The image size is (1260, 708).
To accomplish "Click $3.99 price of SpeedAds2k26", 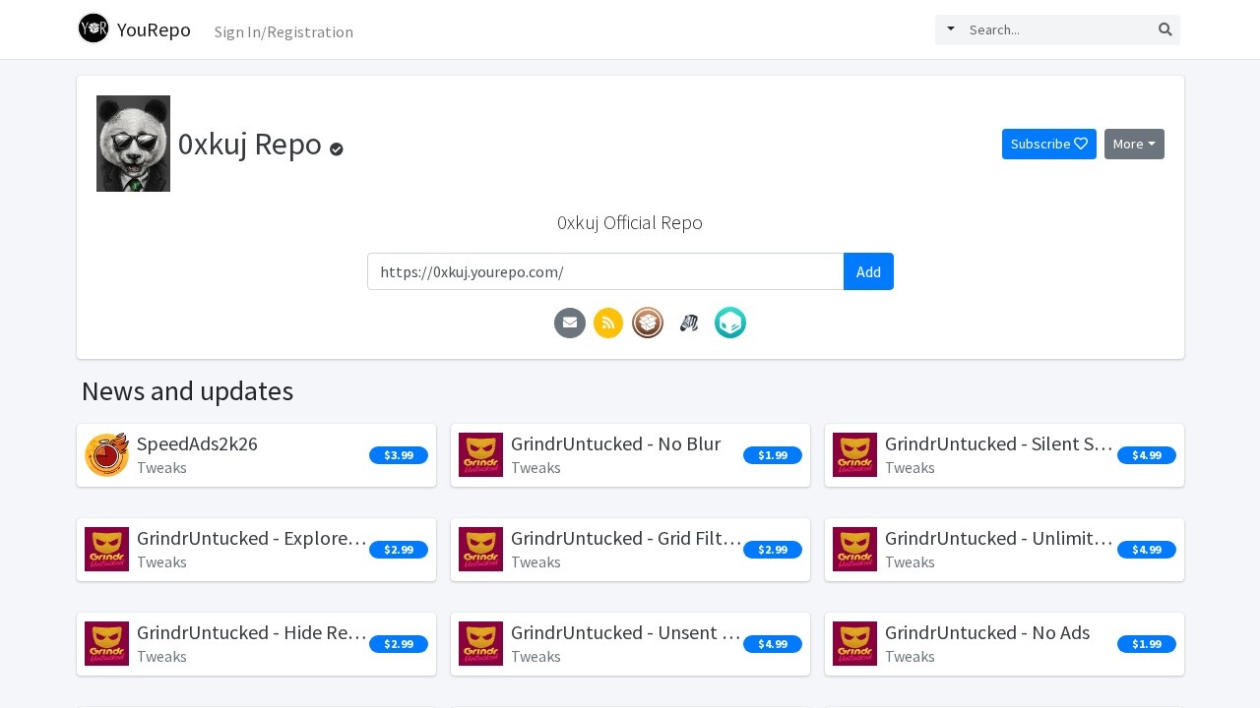I will pos(399,455).
